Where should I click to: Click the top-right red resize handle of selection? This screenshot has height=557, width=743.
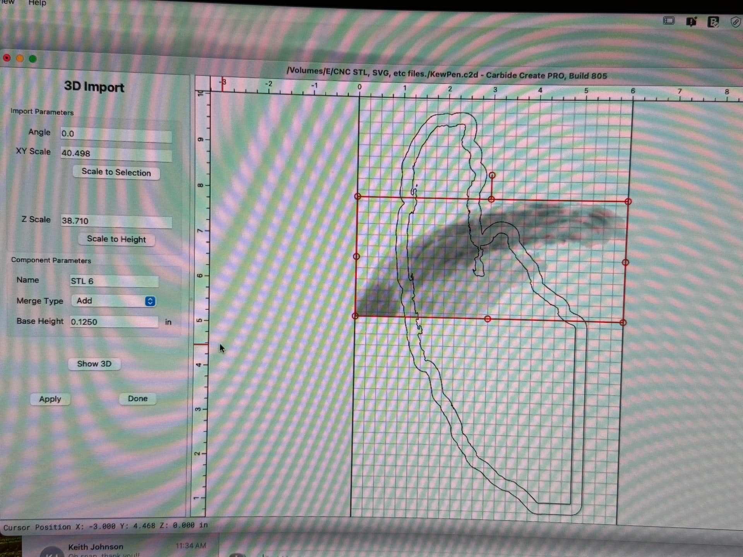(628, 202)
